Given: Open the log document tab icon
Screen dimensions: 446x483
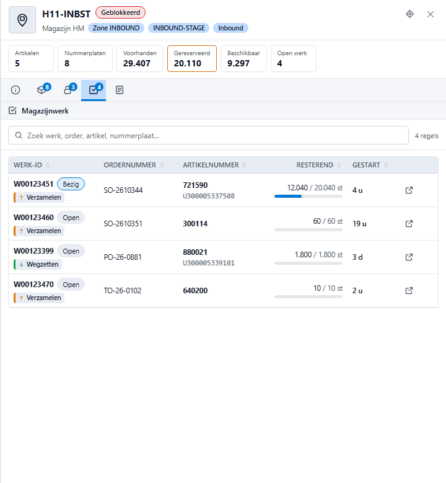Looking at the screenshot, I should click(120, 90).
